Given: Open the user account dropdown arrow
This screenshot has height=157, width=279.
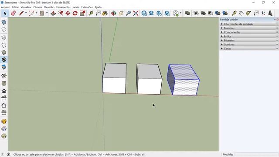Looking at the screenshot, I should tap(181, 13).
